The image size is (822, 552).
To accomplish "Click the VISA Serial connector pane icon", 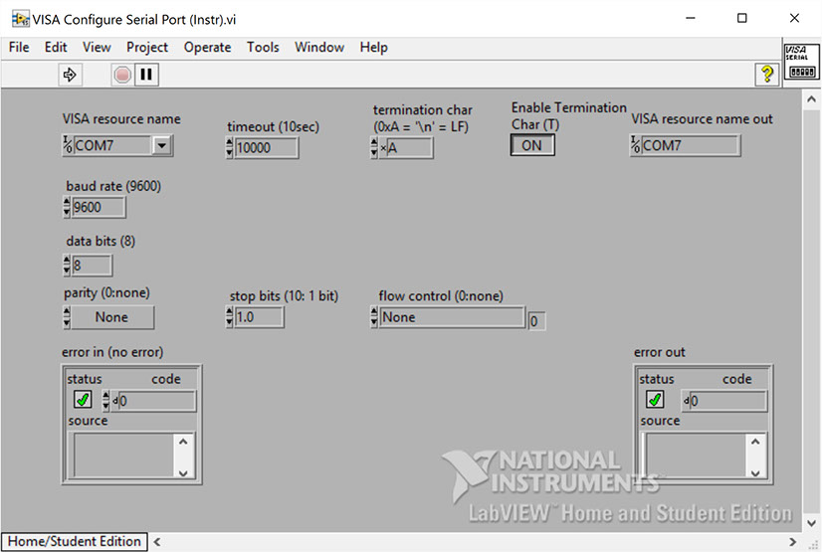I will (x=801, y=62).
